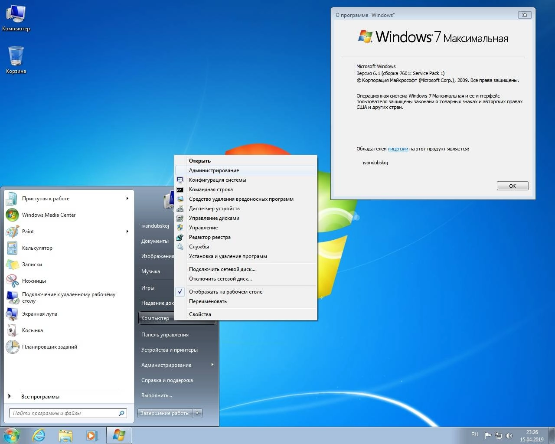Viewport: 555px width, 444px height.
Task: Choose Переименовать in the context menu
Action: pos(246,301)
